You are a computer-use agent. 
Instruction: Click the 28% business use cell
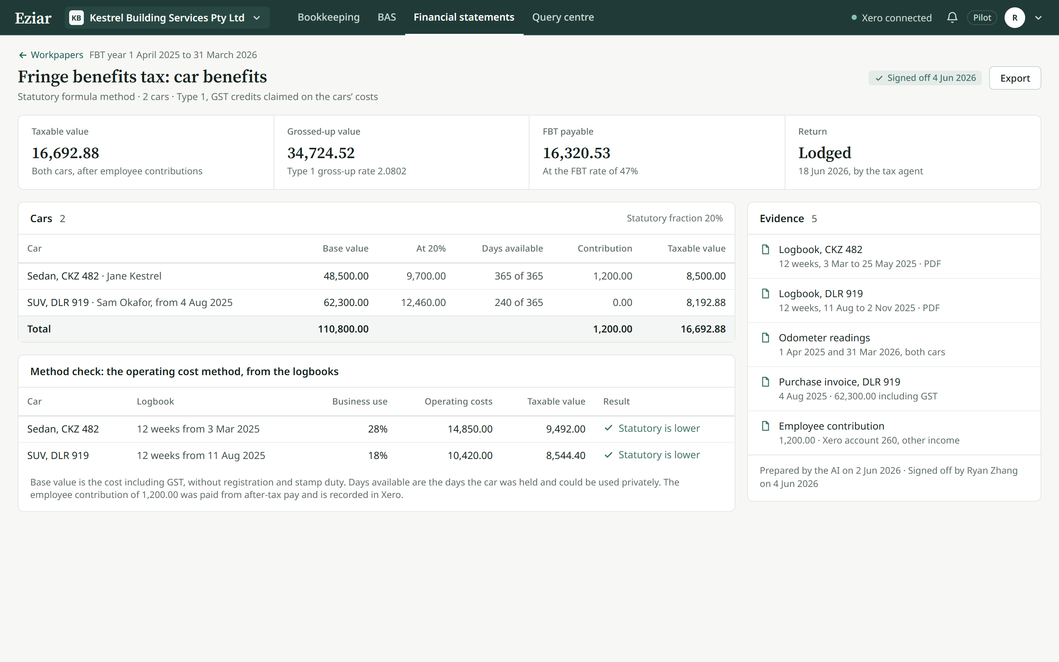tap(378, 429)
